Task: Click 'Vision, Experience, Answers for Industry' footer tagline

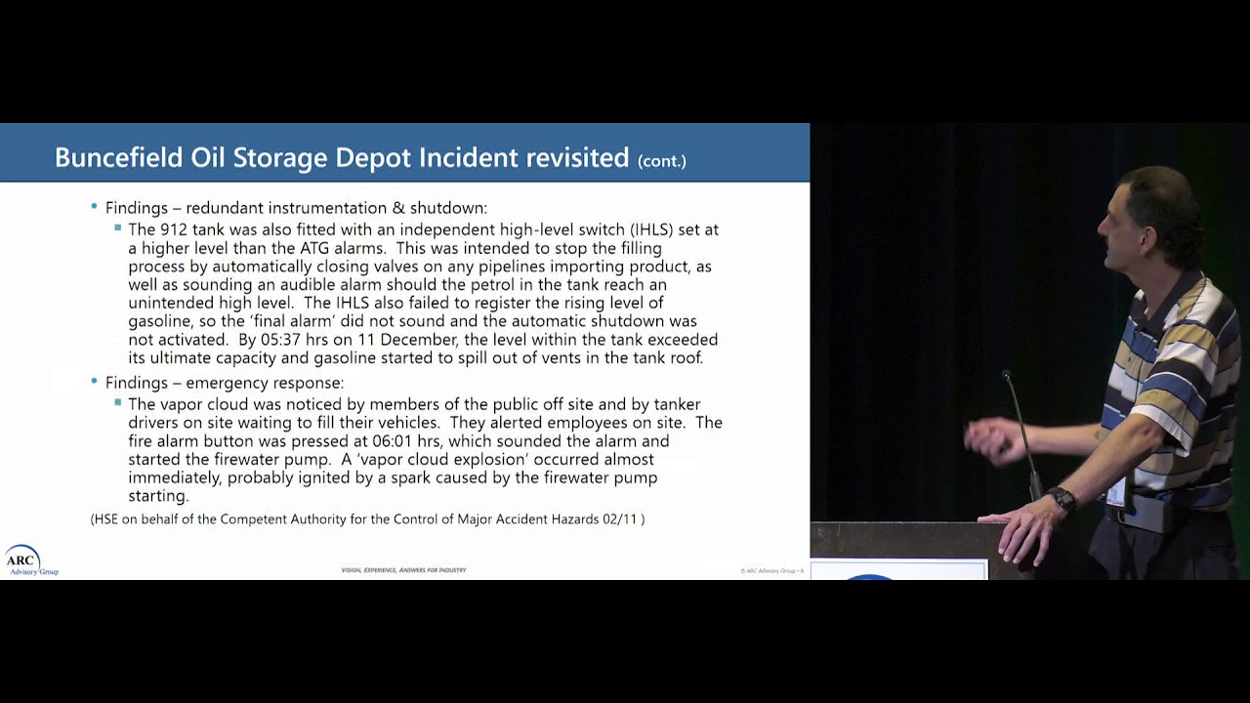Action: point(403,570)
